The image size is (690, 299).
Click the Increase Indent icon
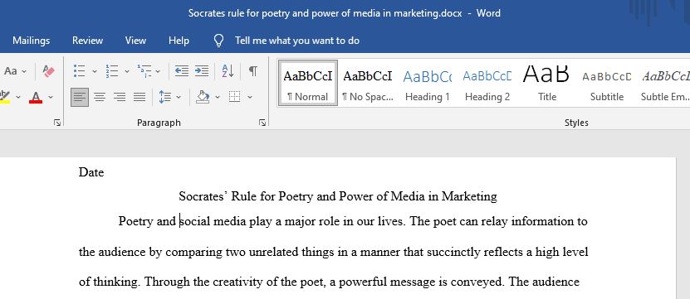point(202,70)
